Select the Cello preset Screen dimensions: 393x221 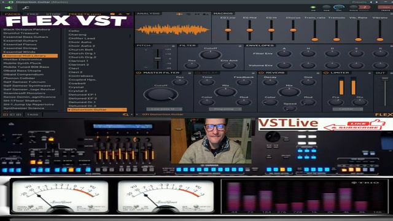pyautogui.click(x=74, y=31)
